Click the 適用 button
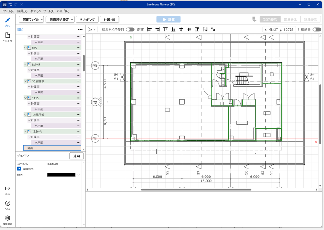 76,156
